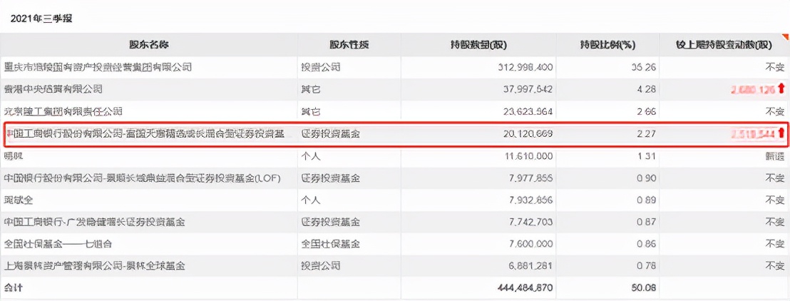The height and width of the screenshot is (301, 790).
Task: Click the 较上期持股变动数(股) header
Action: [724, 46]
